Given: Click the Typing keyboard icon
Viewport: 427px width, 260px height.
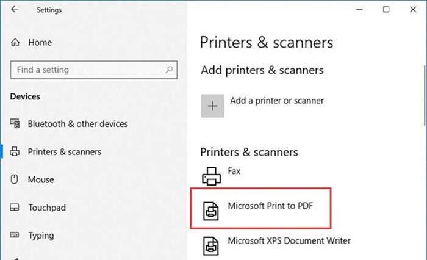Looking at the screenshot, I should (15, 235).
